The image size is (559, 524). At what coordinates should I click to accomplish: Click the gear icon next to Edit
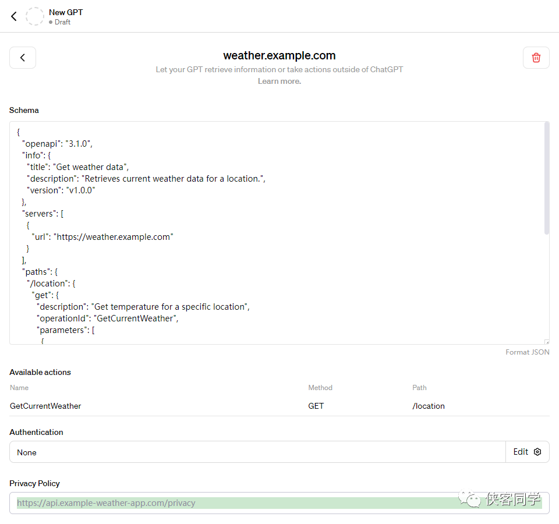pos(537,452)
